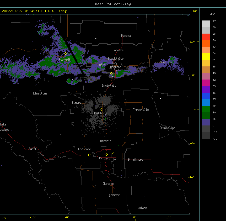Click the dark green 10-20 dBZ legend swatch
Image resolution: width=226 pixels, height=221 pixels.
pos(206,116)
